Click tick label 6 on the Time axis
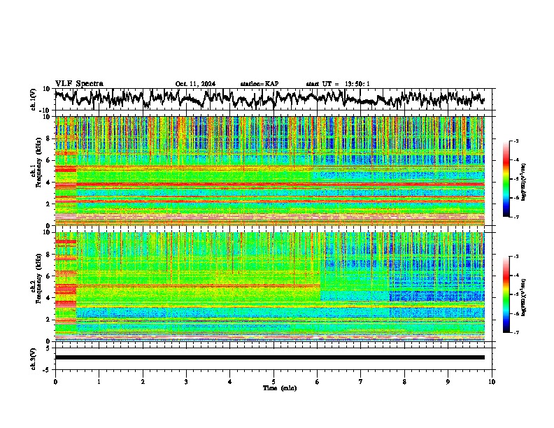The image size is (554, 428). point(317,382)
